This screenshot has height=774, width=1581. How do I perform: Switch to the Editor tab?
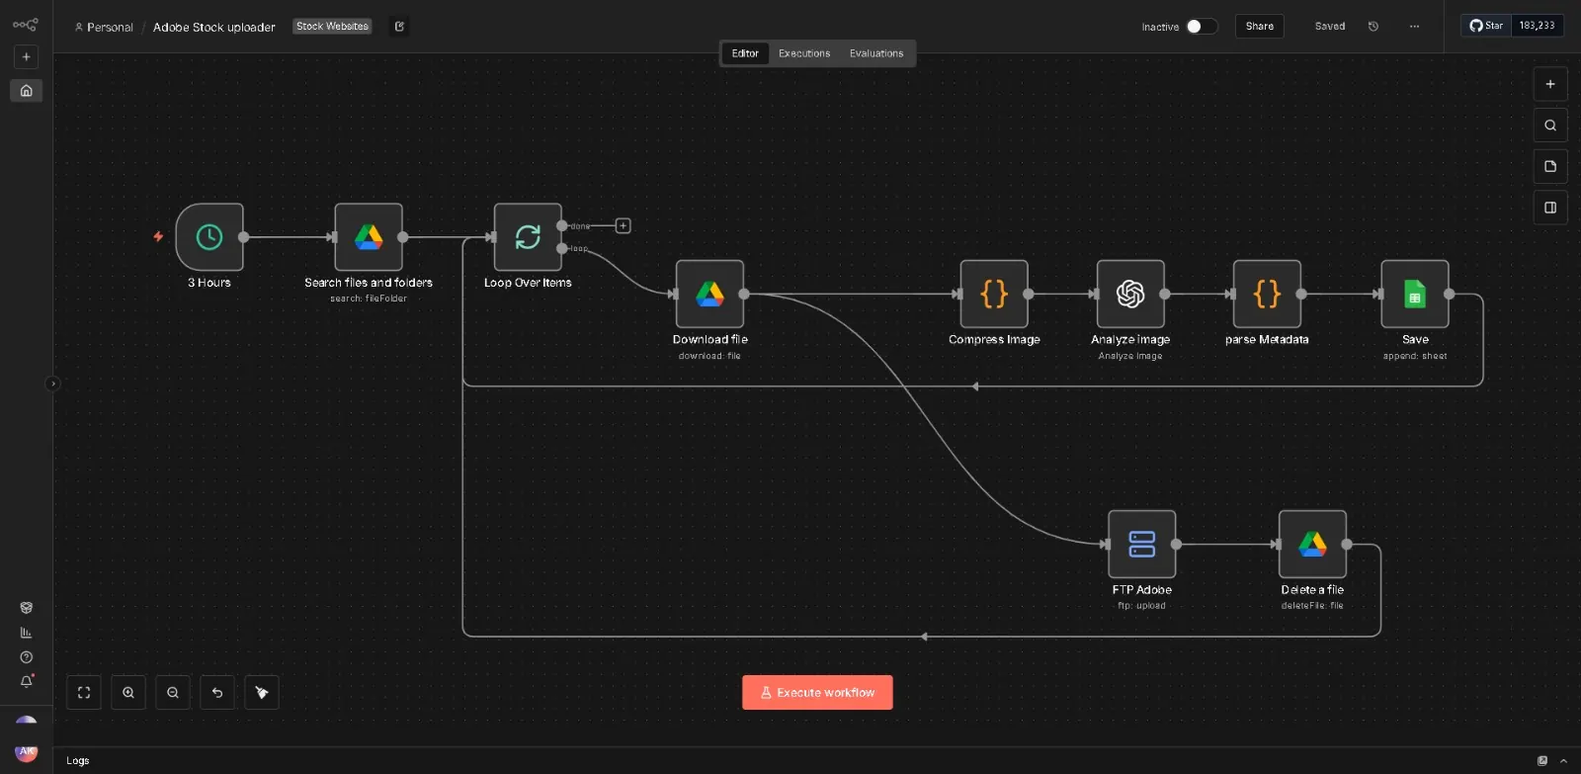click(745, 53)
